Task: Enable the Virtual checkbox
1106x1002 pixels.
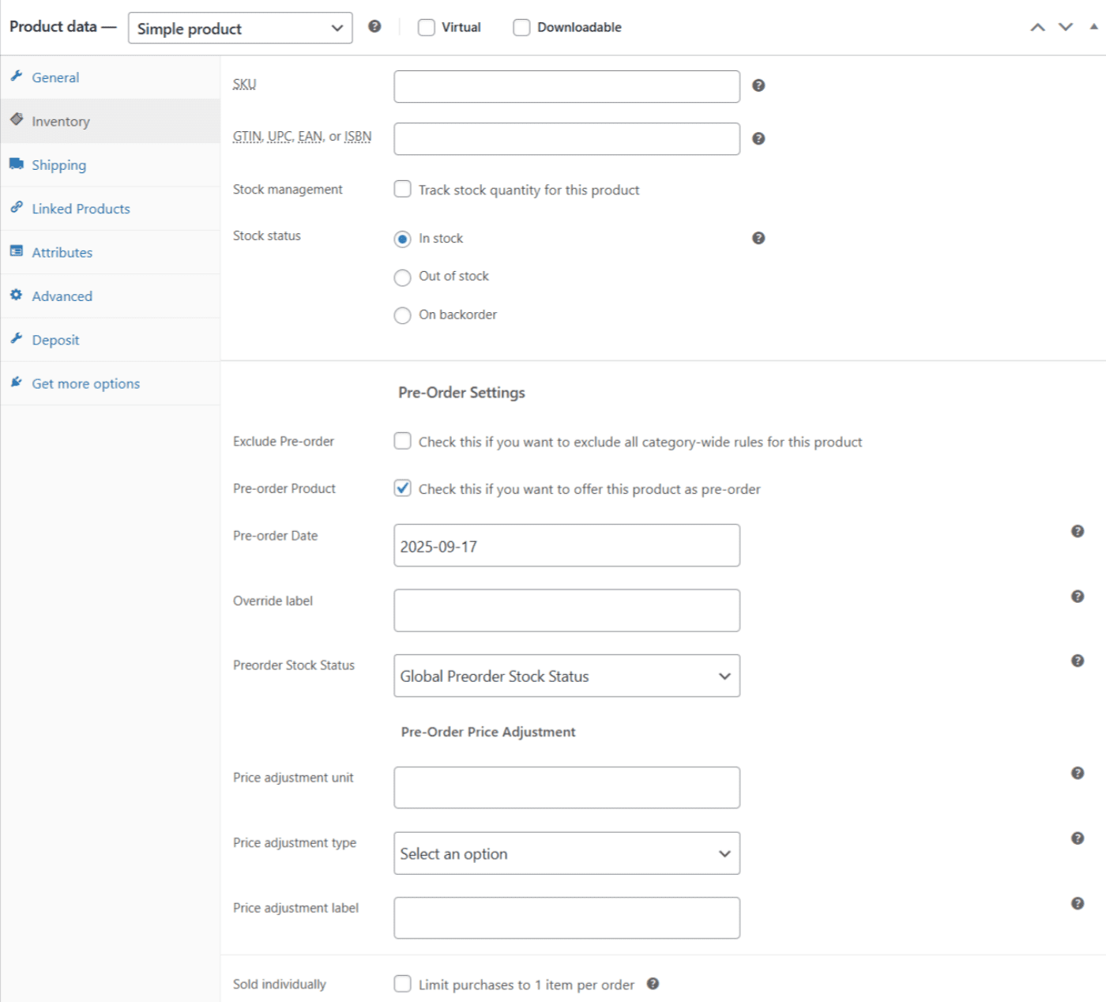Action: [426, 26]
